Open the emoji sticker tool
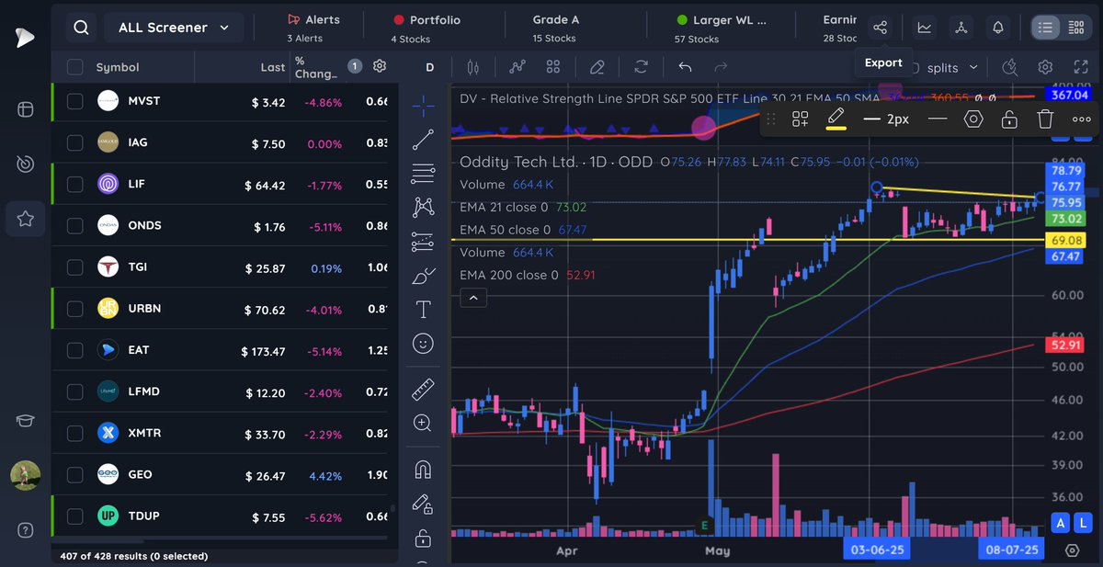Image resolution: width=1103 pixels, height=567 pixels. [423, 344]
